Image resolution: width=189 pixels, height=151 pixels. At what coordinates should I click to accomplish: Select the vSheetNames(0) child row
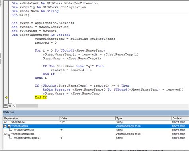[x=96, y=130]
